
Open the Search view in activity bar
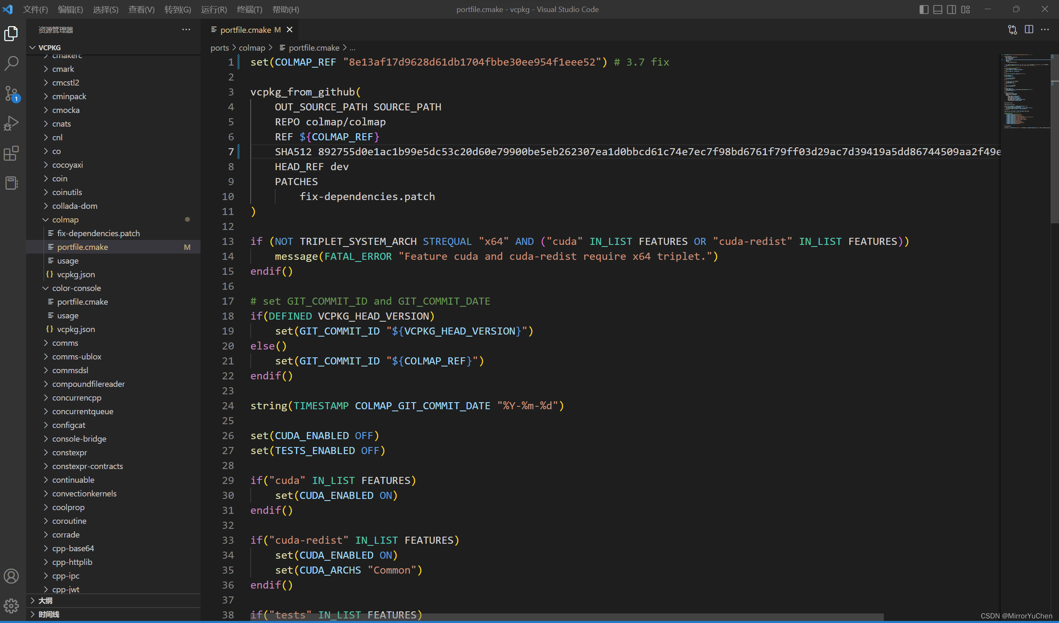11,64
